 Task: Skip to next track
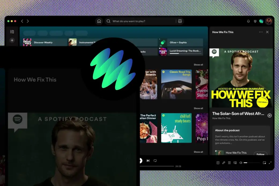point(148,161)
